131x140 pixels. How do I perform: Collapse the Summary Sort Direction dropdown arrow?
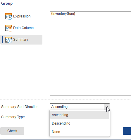(x=107, y=107)
